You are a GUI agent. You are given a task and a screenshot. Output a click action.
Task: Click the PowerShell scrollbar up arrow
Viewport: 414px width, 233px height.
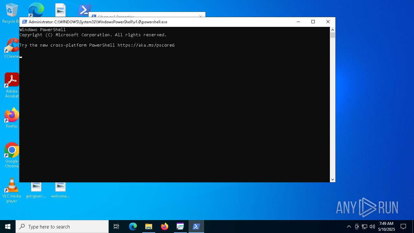[332, 30]
